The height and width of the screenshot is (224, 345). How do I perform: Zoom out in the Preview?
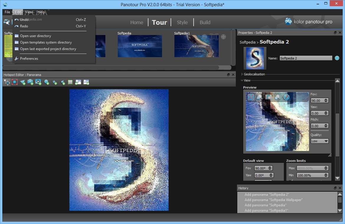pos(259,97)
